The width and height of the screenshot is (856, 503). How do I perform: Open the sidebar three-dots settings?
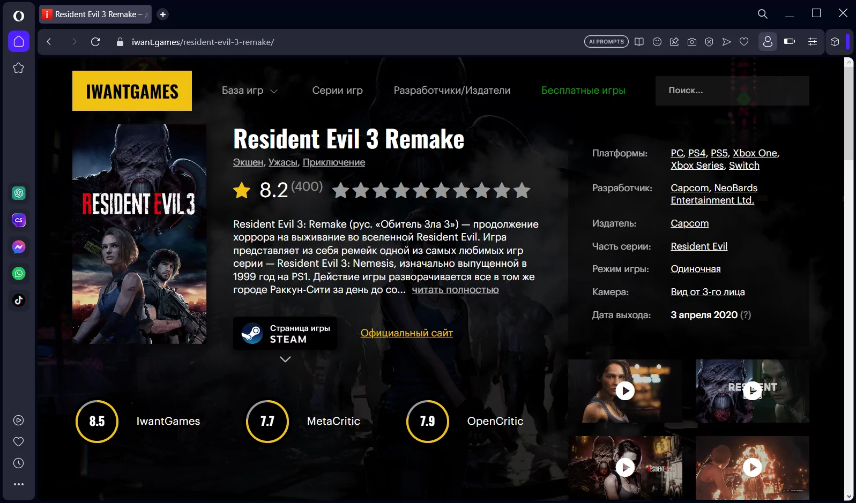pyautogui.click(x=19, y=484)
